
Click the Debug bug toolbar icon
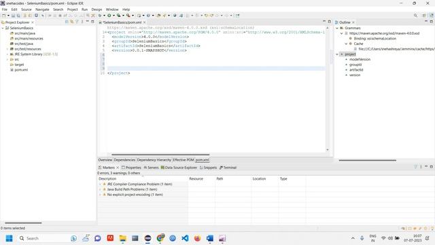click(100, 16)
